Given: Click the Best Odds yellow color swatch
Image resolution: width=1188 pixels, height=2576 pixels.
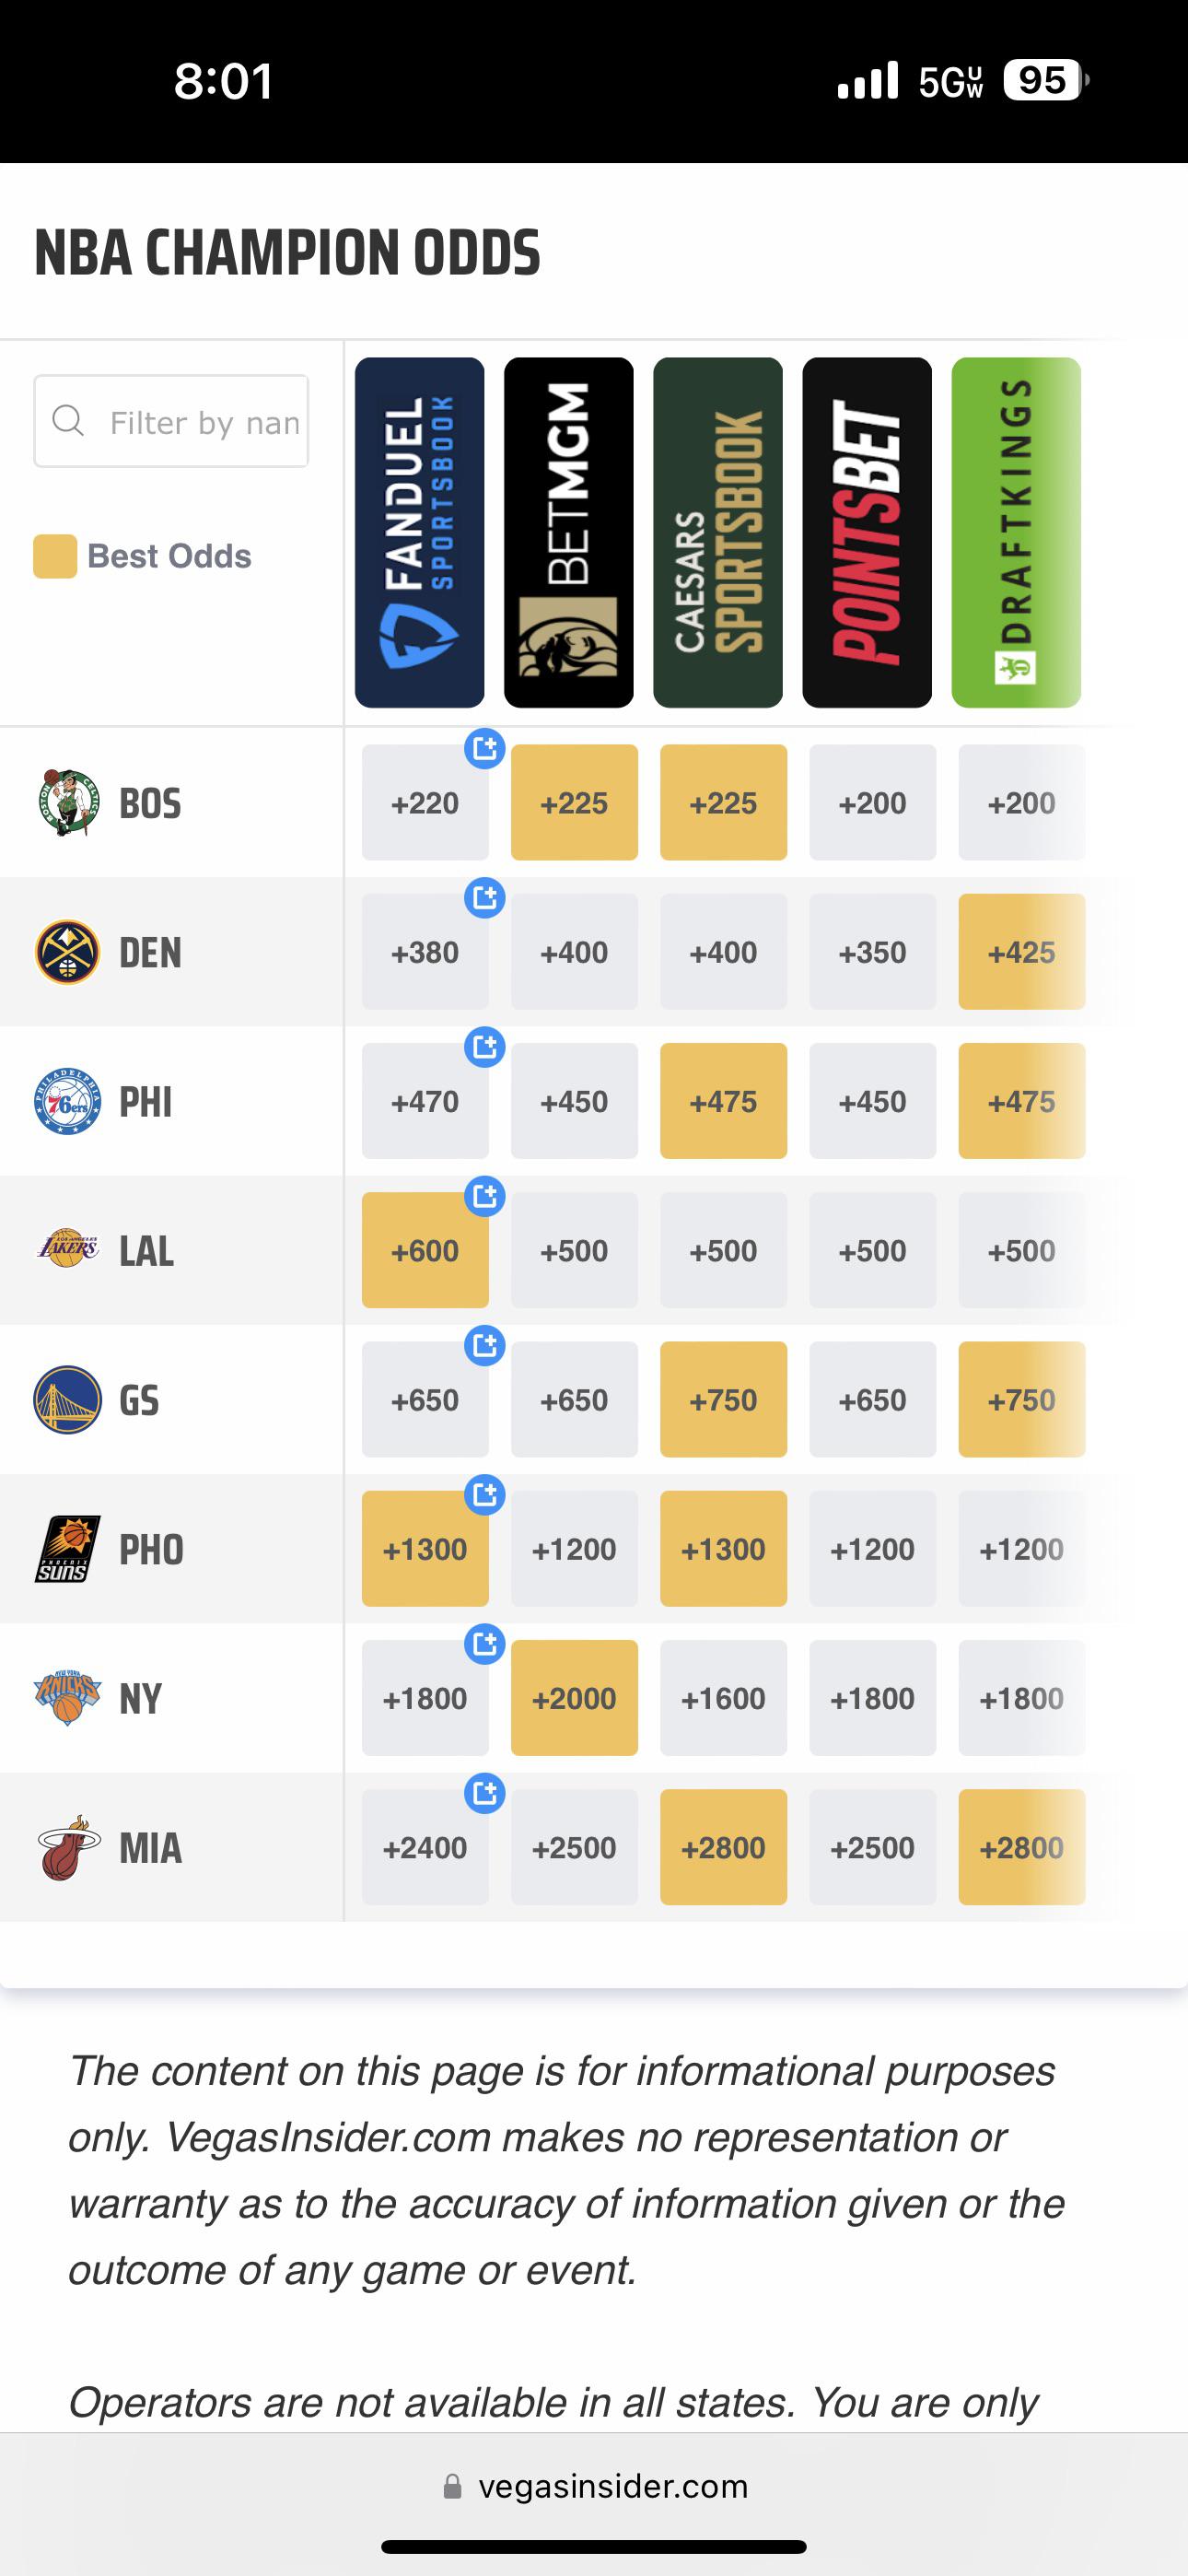Looking at the screenshot, I should [55, 556].
